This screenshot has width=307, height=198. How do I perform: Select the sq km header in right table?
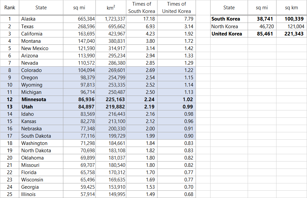[x=291, y=8]
